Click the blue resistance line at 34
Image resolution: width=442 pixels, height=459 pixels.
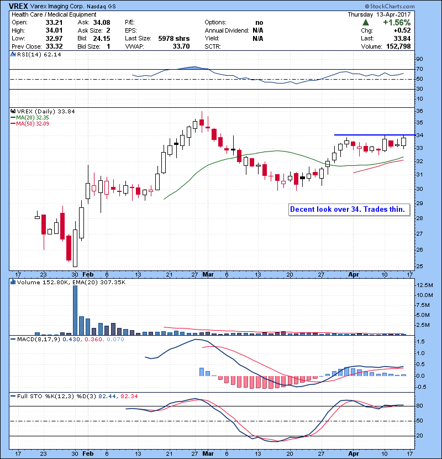point(375,135)
